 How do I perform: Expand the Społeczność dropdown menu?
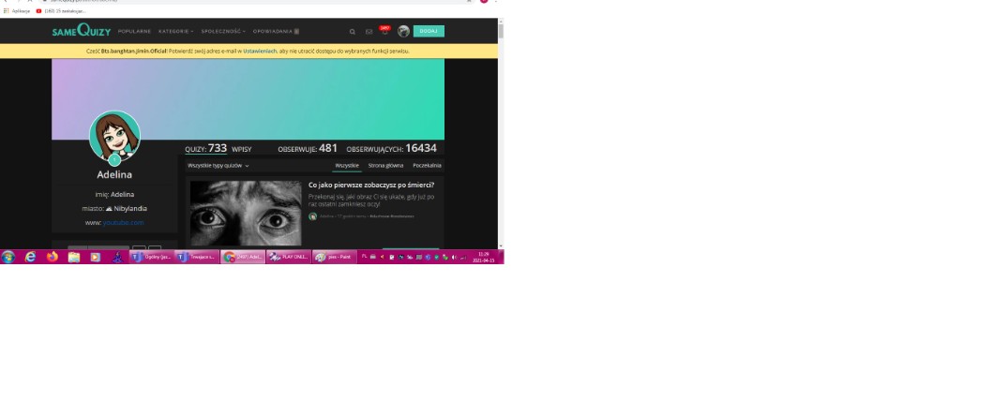click(x=223, y=32)
